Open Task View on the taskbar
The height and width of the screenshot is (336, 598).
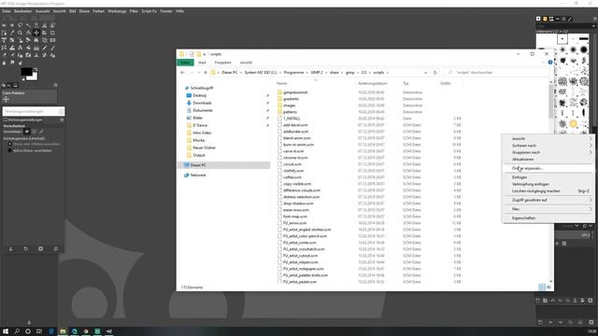(x=39, y=331)
